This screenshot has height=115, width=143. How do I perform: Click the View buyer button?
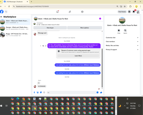pyautogui.click(x=50, y=28)
